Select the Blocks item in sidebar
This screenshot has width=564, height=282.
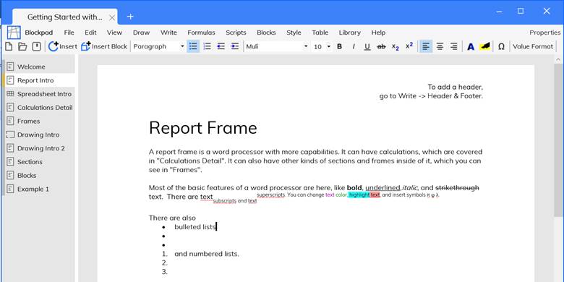pyautogui.click(x=39, y=176)
